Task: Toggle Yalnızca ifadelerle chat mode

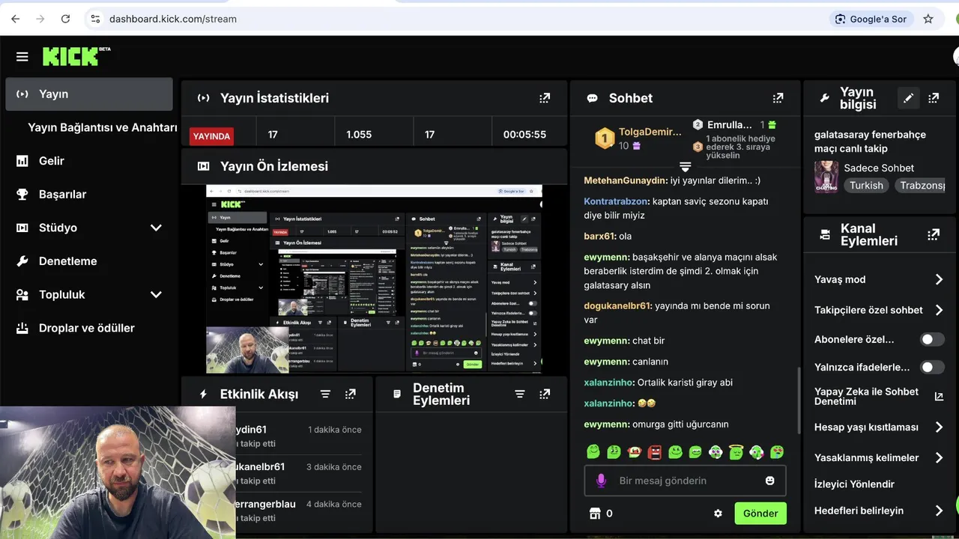Action: 932,367
